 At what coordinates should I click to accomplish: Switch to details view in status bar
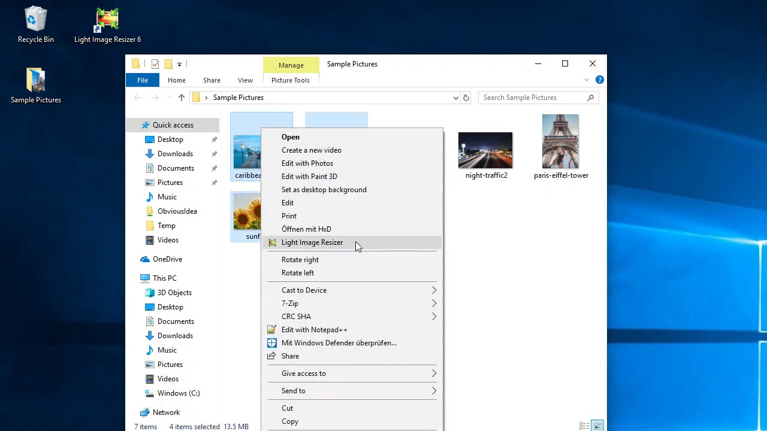(584, 426)
